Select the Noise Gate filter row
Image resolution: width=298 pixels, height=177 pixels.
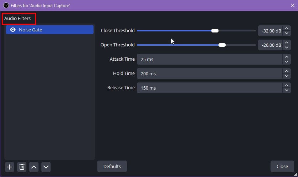coord(50,30)
